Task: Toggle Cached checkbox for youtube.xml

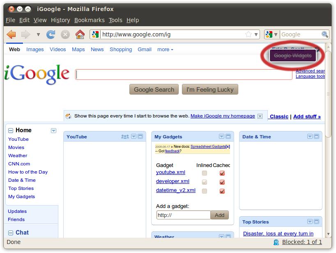Action: click(x=222, y=173)
